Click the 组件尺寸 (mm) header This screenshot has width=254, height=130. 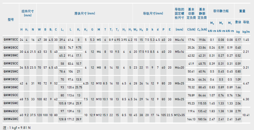pos(28,13)
